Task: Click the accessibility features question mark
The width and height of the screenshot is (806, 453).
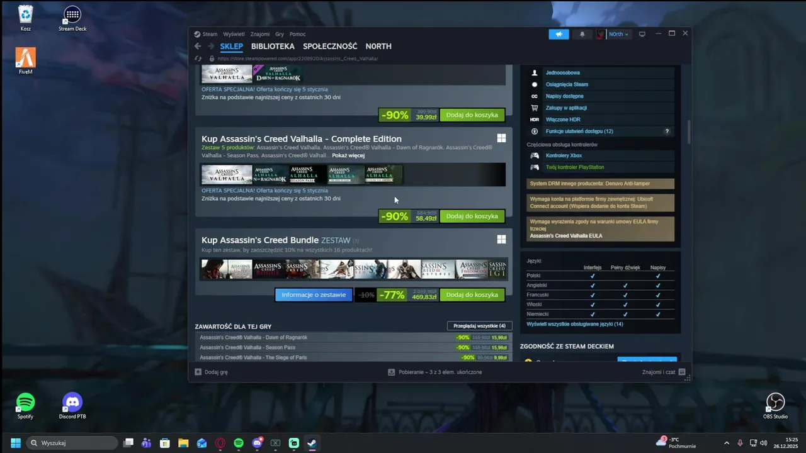Action: (667, 131)
